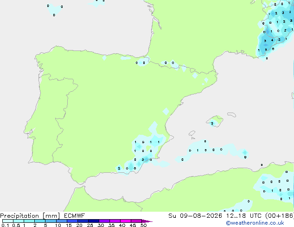Click the 'ECMWF' model name

74,216
